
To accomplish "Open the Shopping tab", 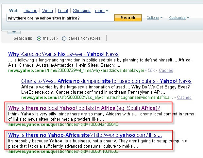I will 82,10.
